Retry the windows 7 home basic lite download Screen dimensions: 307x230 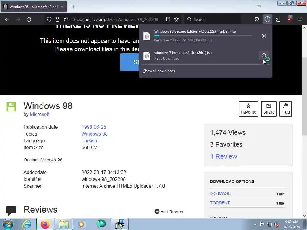coord(264,55)
